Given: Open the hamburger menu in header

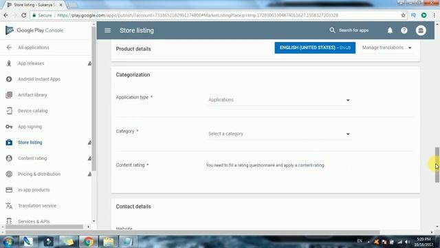Looking at the screenshot, I should tap(107, 30).
